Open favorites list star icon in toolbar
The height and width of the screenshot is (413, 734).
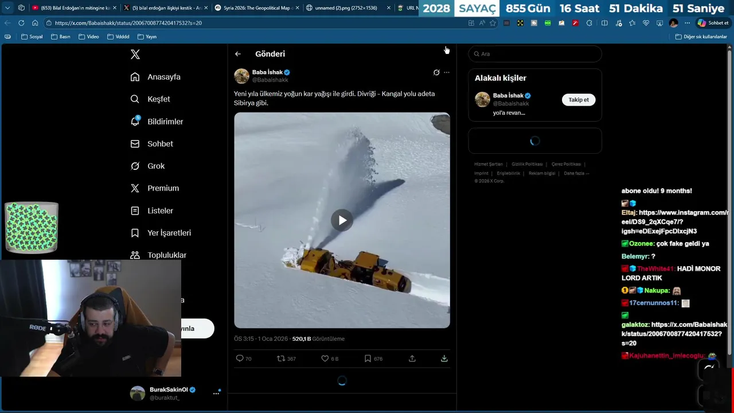click(x=632, y=23)
